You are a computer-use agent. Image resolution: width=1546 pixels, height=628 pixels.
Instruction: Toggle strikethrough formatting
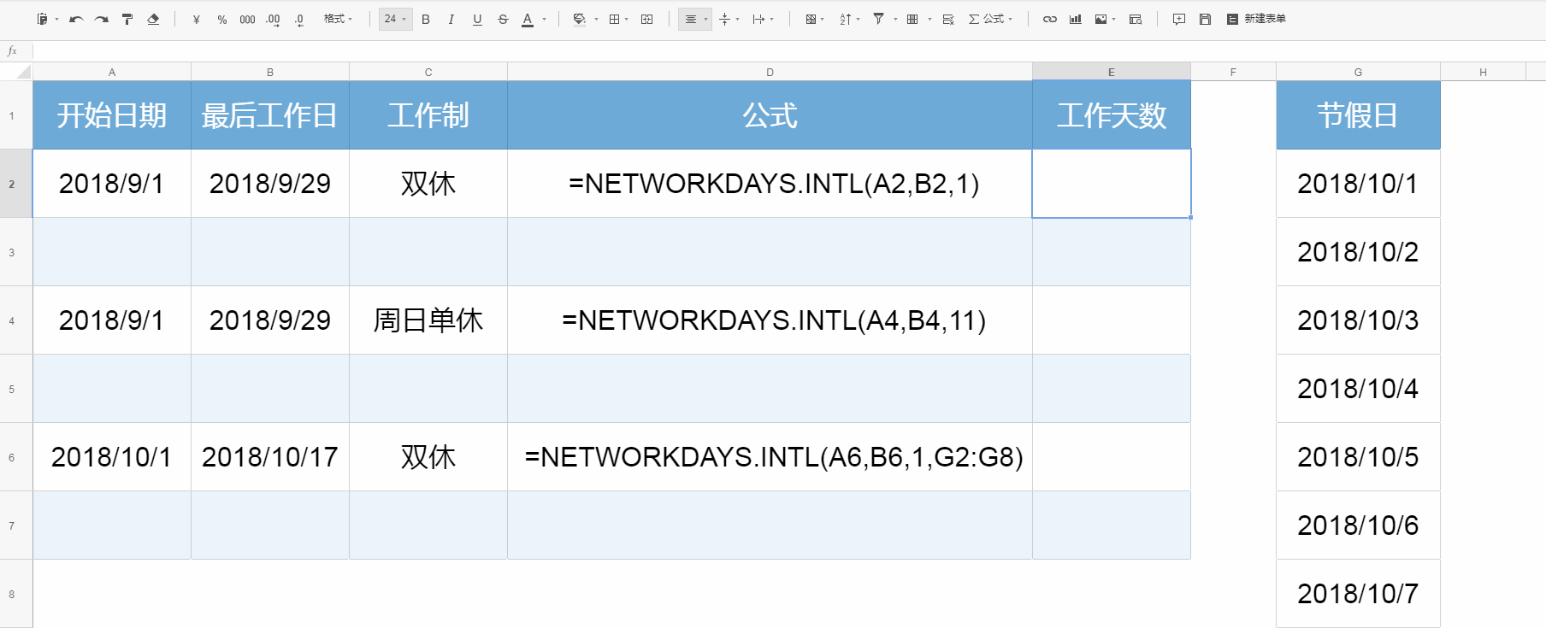point(503,19)
